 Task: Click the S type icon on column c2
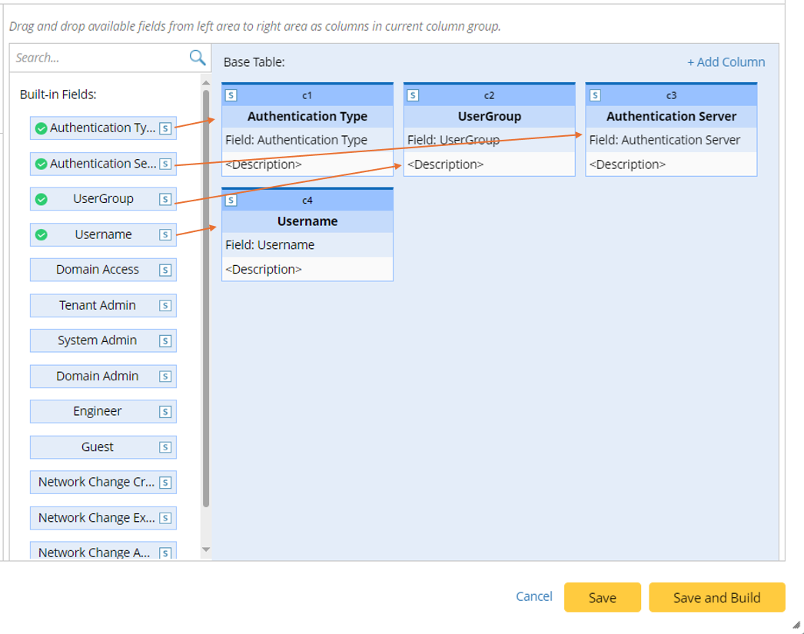coord(413,95)
